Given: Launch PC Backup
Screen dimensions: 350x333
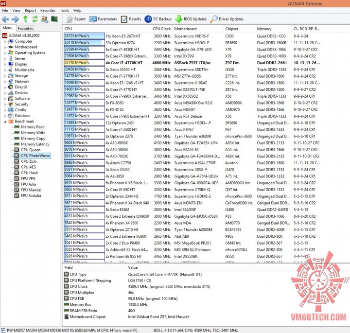Looking at the screenshot, I should tap(158, 19).
